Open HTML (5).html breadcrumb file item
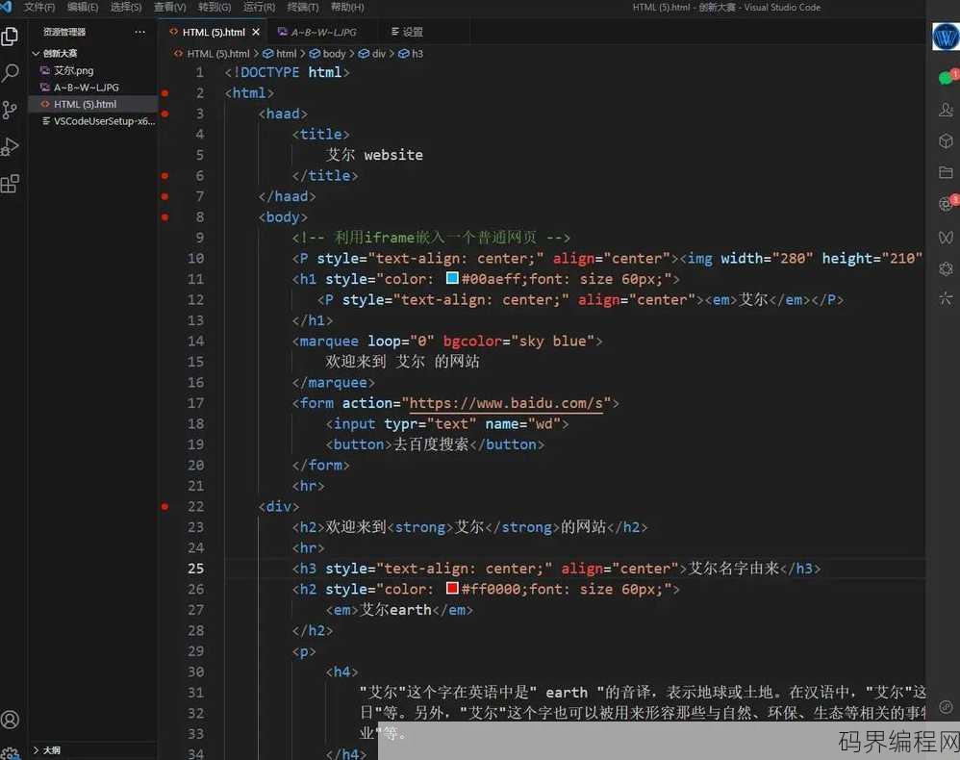 (212, 54)
